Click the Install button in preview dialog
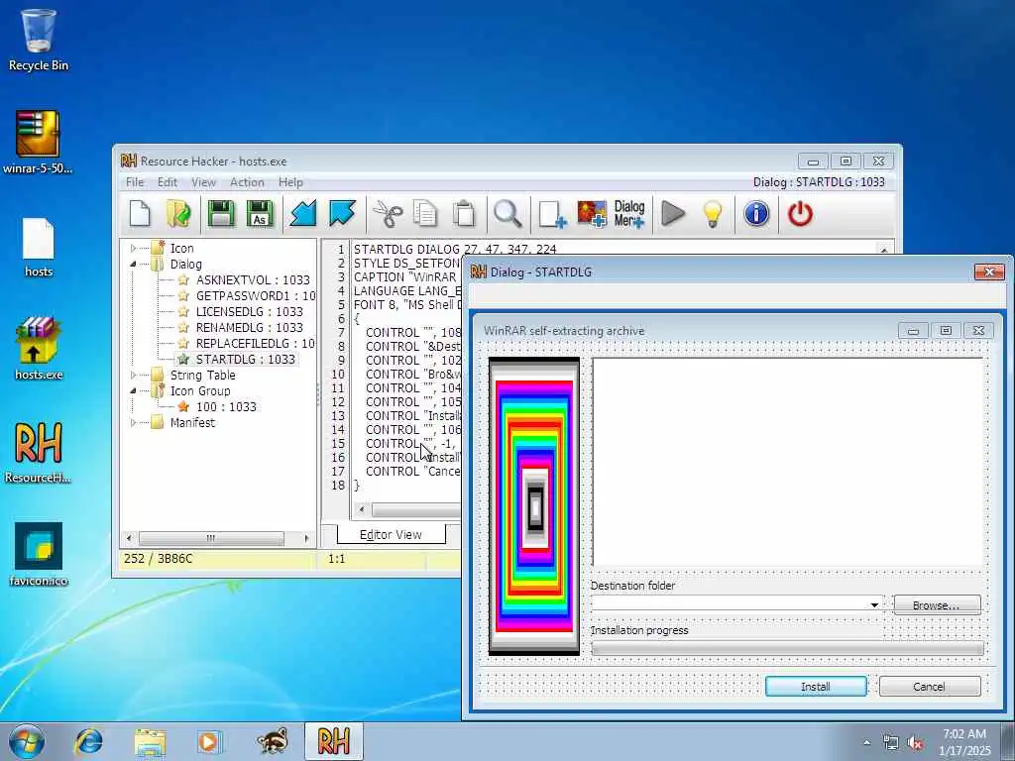Viewport: 1015px width, 761px height. [816, 687]
